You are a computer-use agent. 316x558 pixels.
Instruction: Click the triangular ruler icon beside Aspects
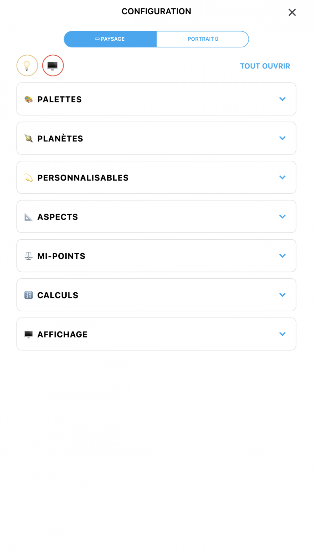tap(28, 217)
